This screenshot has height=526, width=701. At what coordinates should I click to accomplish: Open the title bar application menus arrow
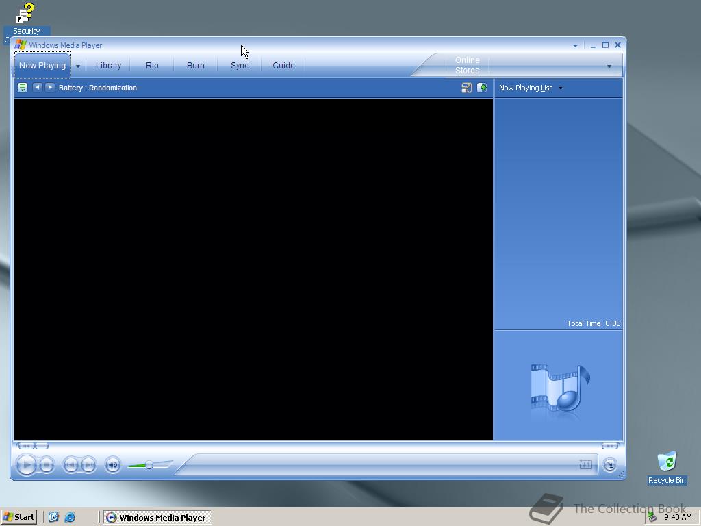click(575, 46)
